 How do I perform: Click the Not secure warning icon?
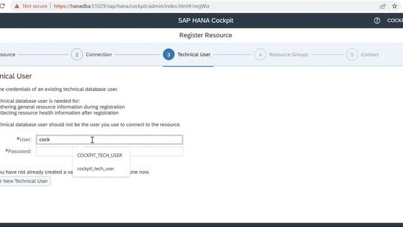[17, 6]
